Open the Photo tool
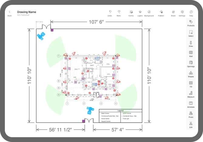The height and width of the screenshot is (142, 203). [191, 115]
